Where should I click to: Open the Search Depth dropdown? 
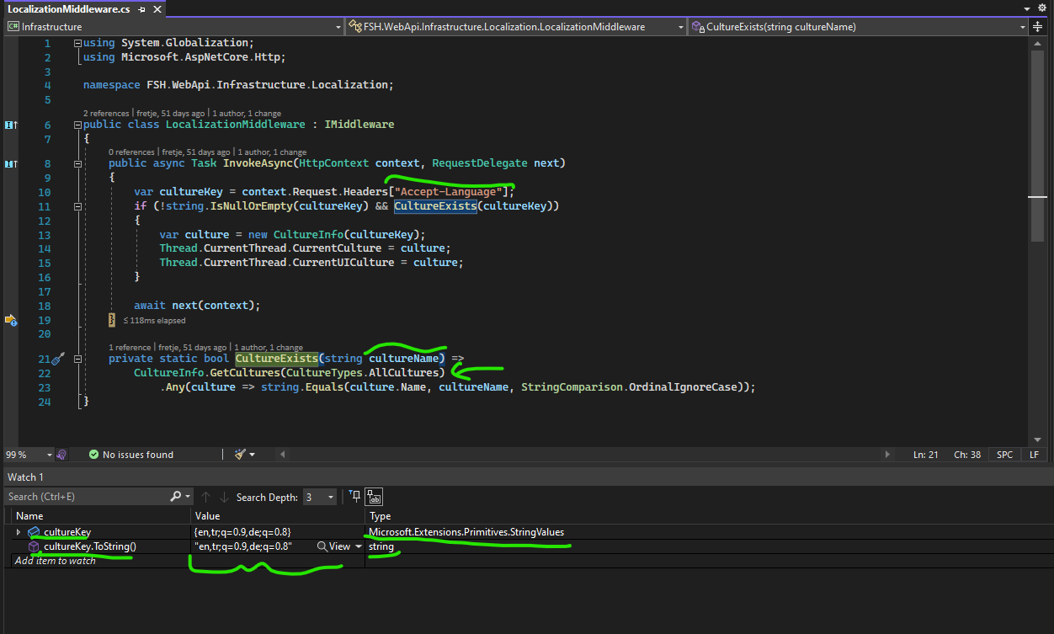[x=320, y=498]
